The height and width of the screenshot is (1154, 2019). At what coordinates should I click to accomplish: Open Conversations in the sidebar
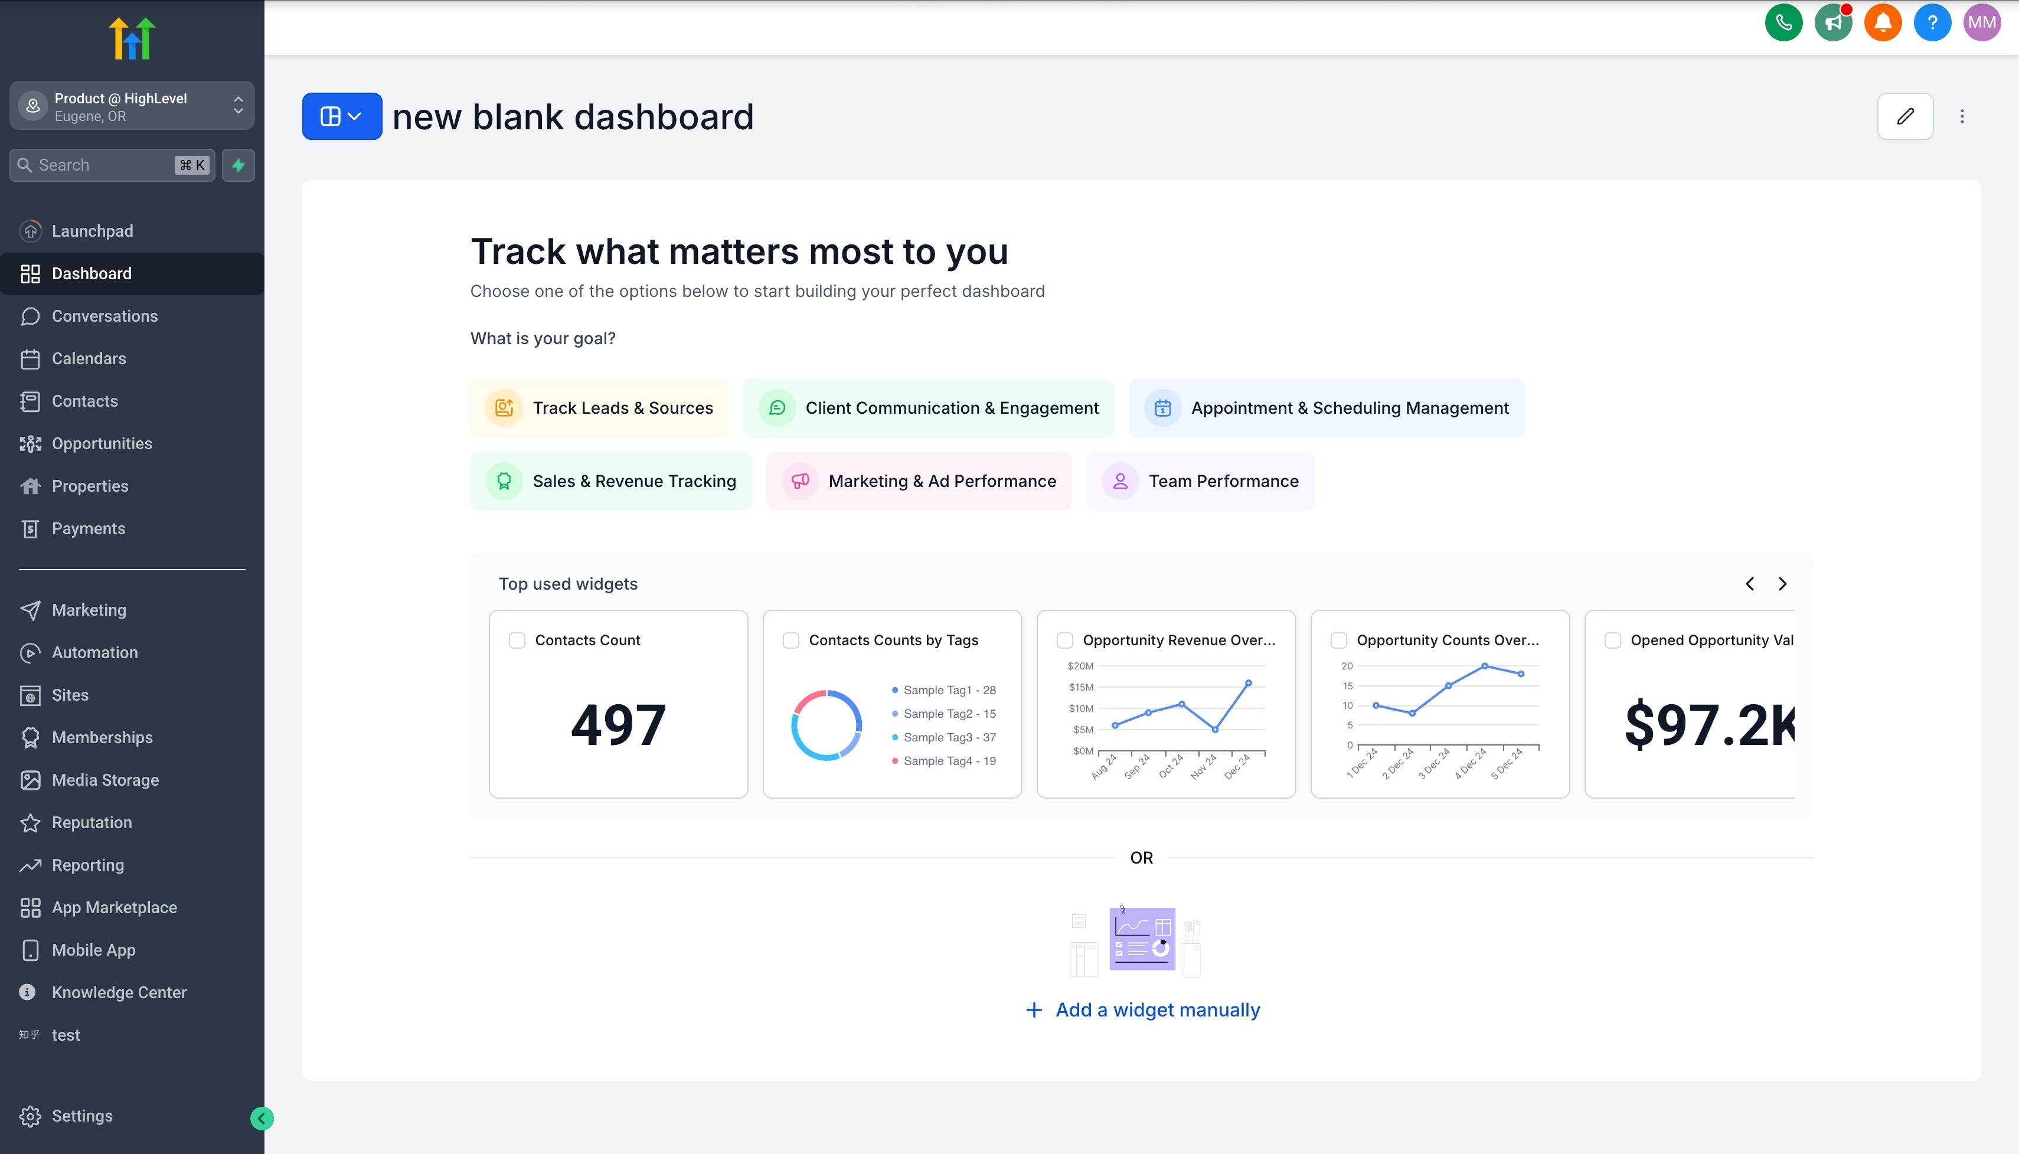[x=104, y=316]
